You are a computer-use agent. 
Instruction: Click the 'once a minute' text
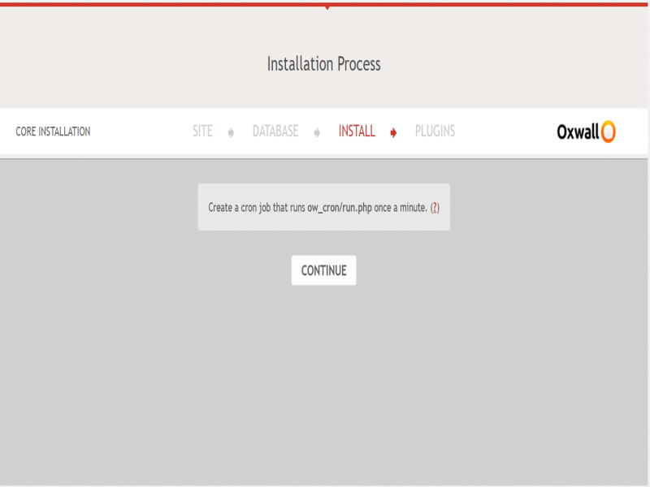pos(400,207)
